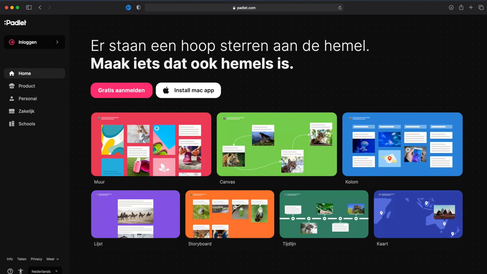Click the Apple logo on install button
This screenshot has height=274, width=487.
166,90
